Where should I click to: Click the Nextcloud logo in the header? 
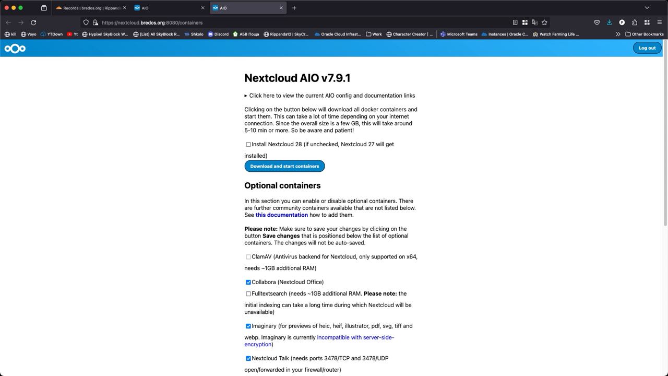(15, 49)
